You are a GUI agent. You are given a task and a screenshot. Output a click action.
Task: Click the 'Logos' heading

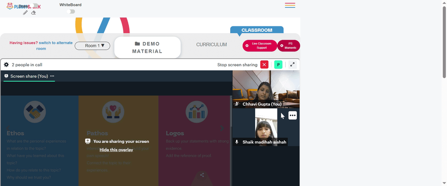(175, 133)
